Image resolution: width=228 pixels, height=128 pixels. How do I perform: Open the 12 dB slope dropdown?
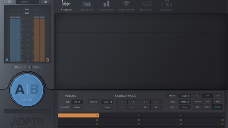coord(185,96)
